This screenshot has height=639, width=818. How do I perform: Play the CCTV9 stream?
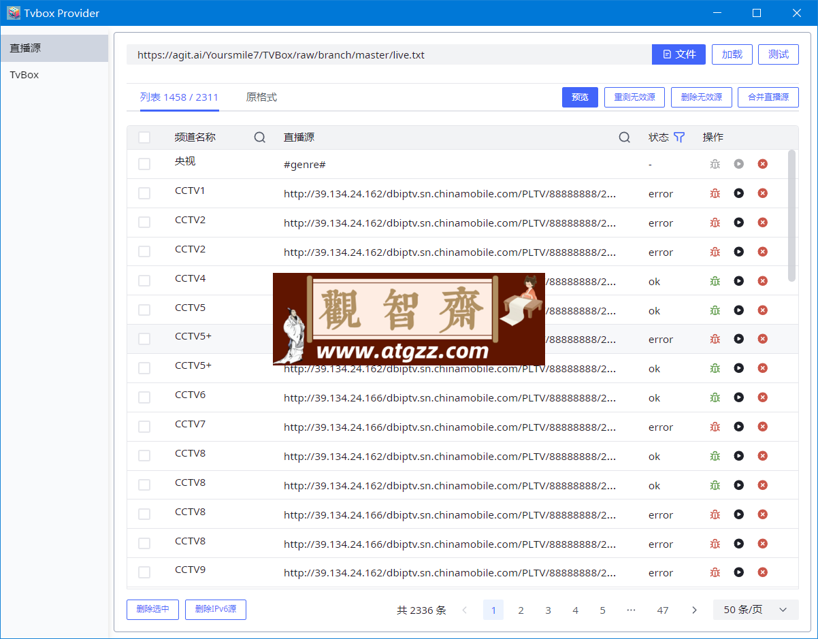[x=738, y=572]
